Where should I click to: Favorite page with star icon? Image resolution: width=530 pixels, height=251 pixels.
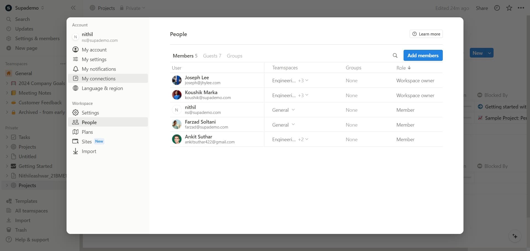tap(509, 8)
